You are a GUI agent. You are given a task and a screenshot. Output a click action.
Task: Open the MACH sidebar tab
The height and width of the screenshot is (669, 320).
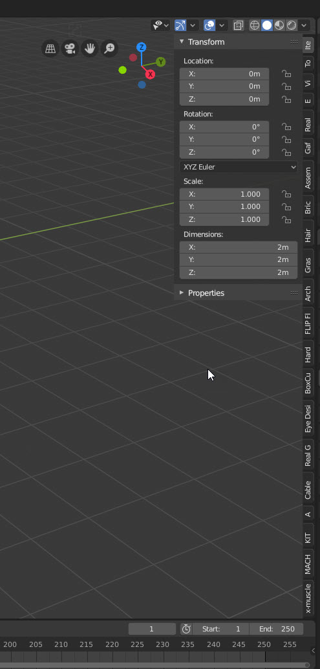point(308,564)
